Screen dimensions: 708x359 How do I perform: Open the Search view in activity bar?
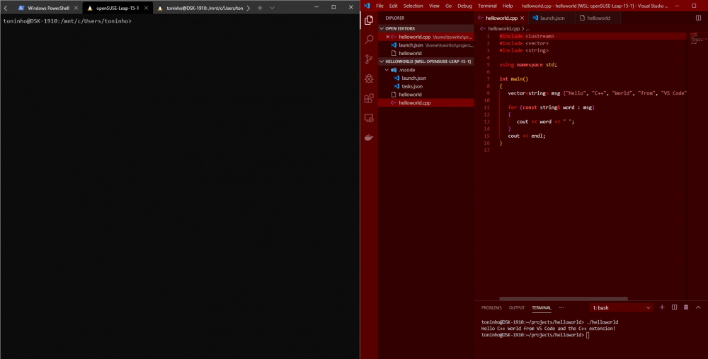point(369,40)
